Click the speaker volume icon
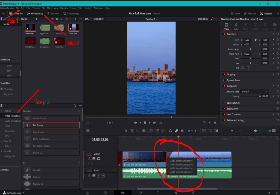Image resolution: width=280 pixels, height=195 pixels. point(255,131)
